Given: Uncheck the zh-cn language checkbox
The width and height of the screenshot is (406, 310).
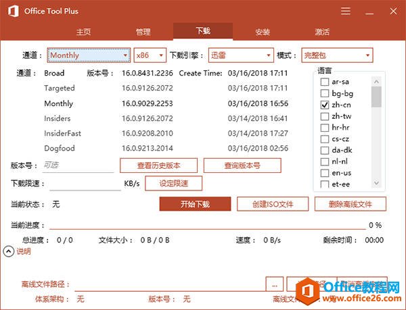Looking at the screenshot, I should point(325,105).
